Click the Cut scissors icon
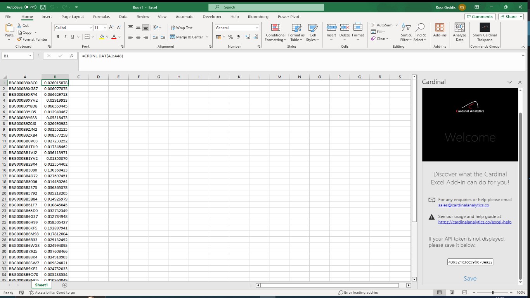The width and height of the screenshot is (530, 298). click(19, 25)
